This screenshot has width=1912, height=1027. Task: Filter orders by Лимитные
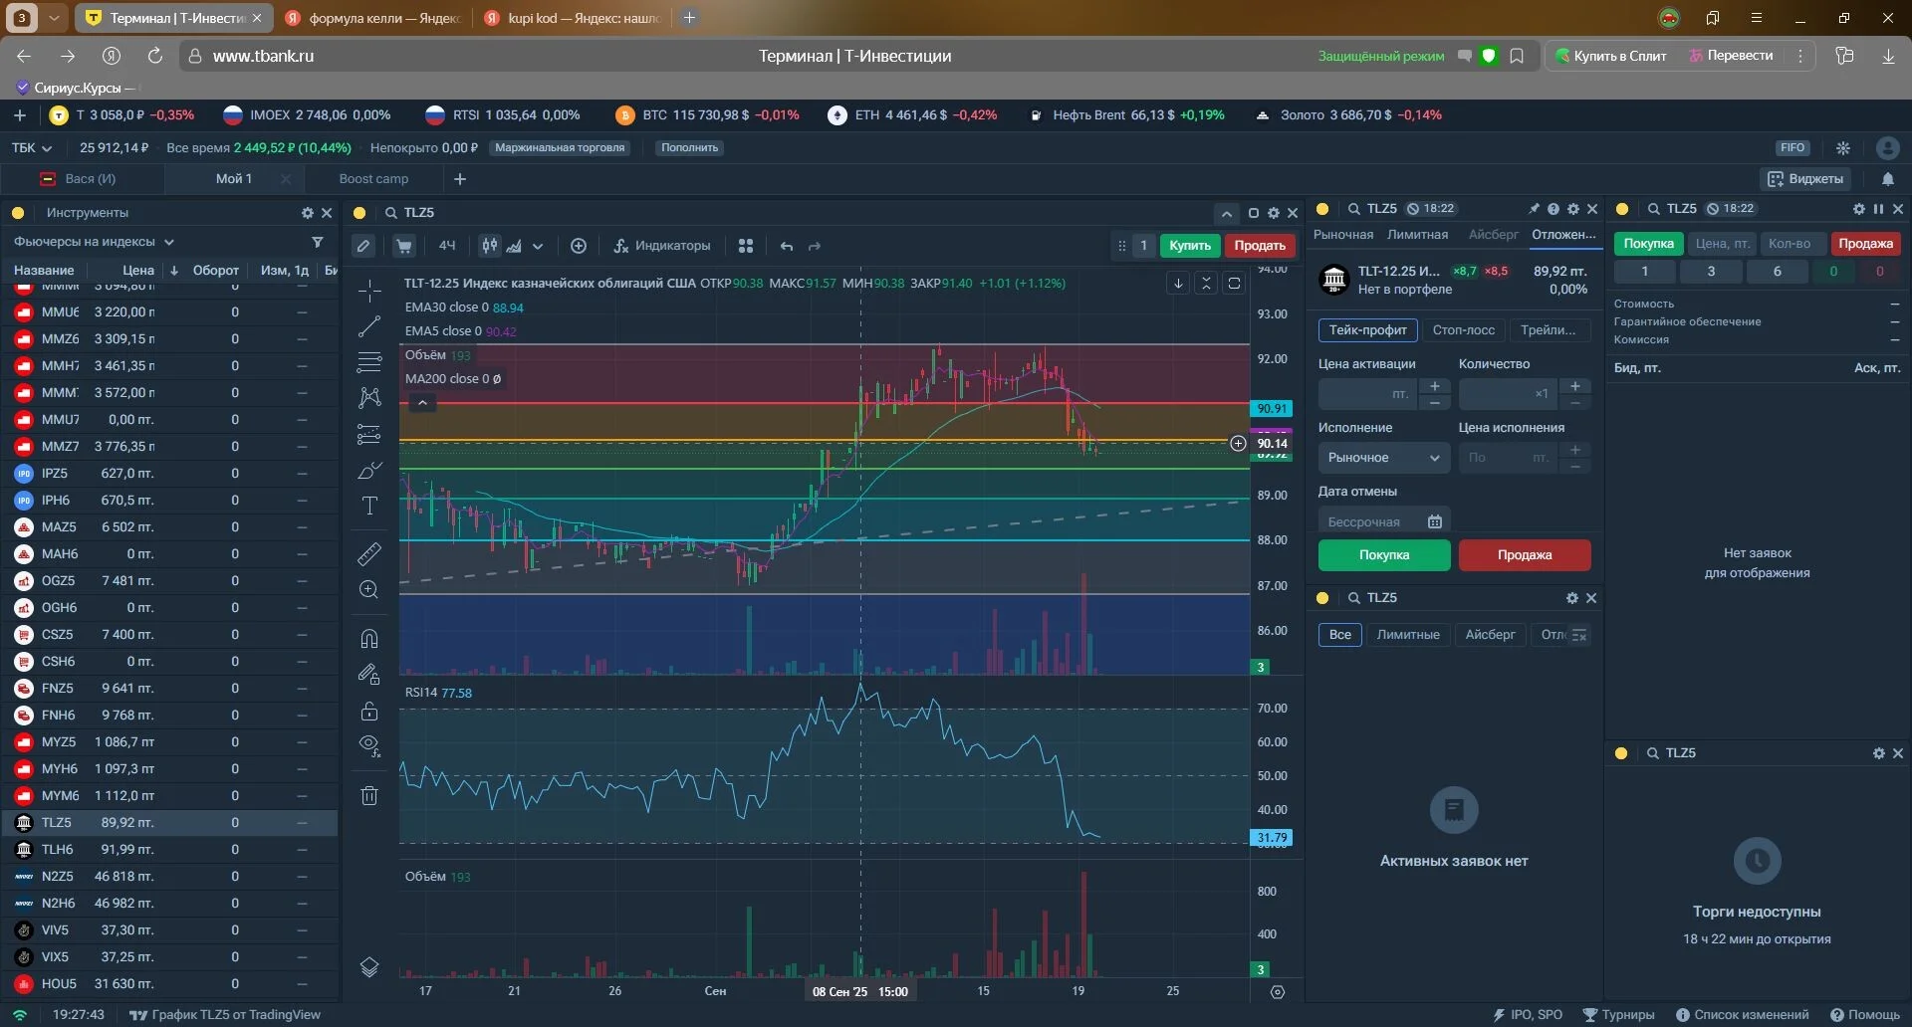pyautogui.click(x=1408, y=635)
